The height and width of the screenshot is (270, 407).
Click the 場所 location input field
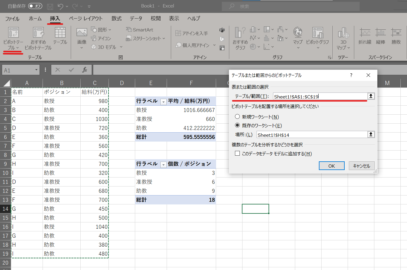pyautogui.click(x=312, y=135)
